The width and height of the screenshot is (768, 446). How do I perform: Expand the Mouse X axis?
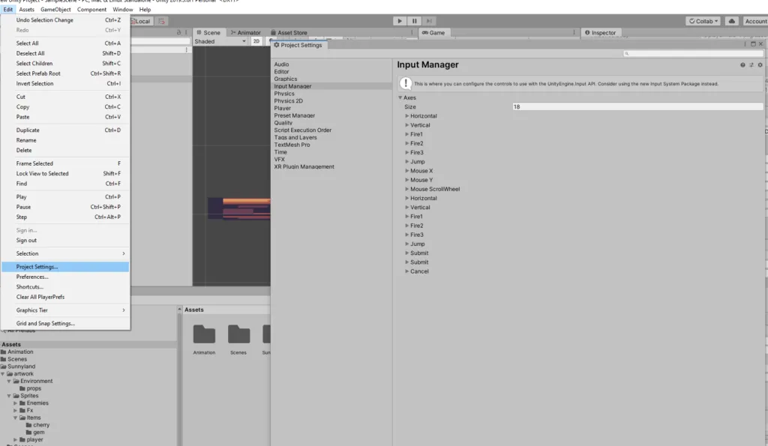click(407, 171)
